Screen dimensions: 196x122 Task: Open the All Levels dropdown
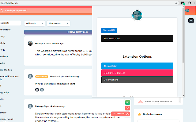point(35,23)
